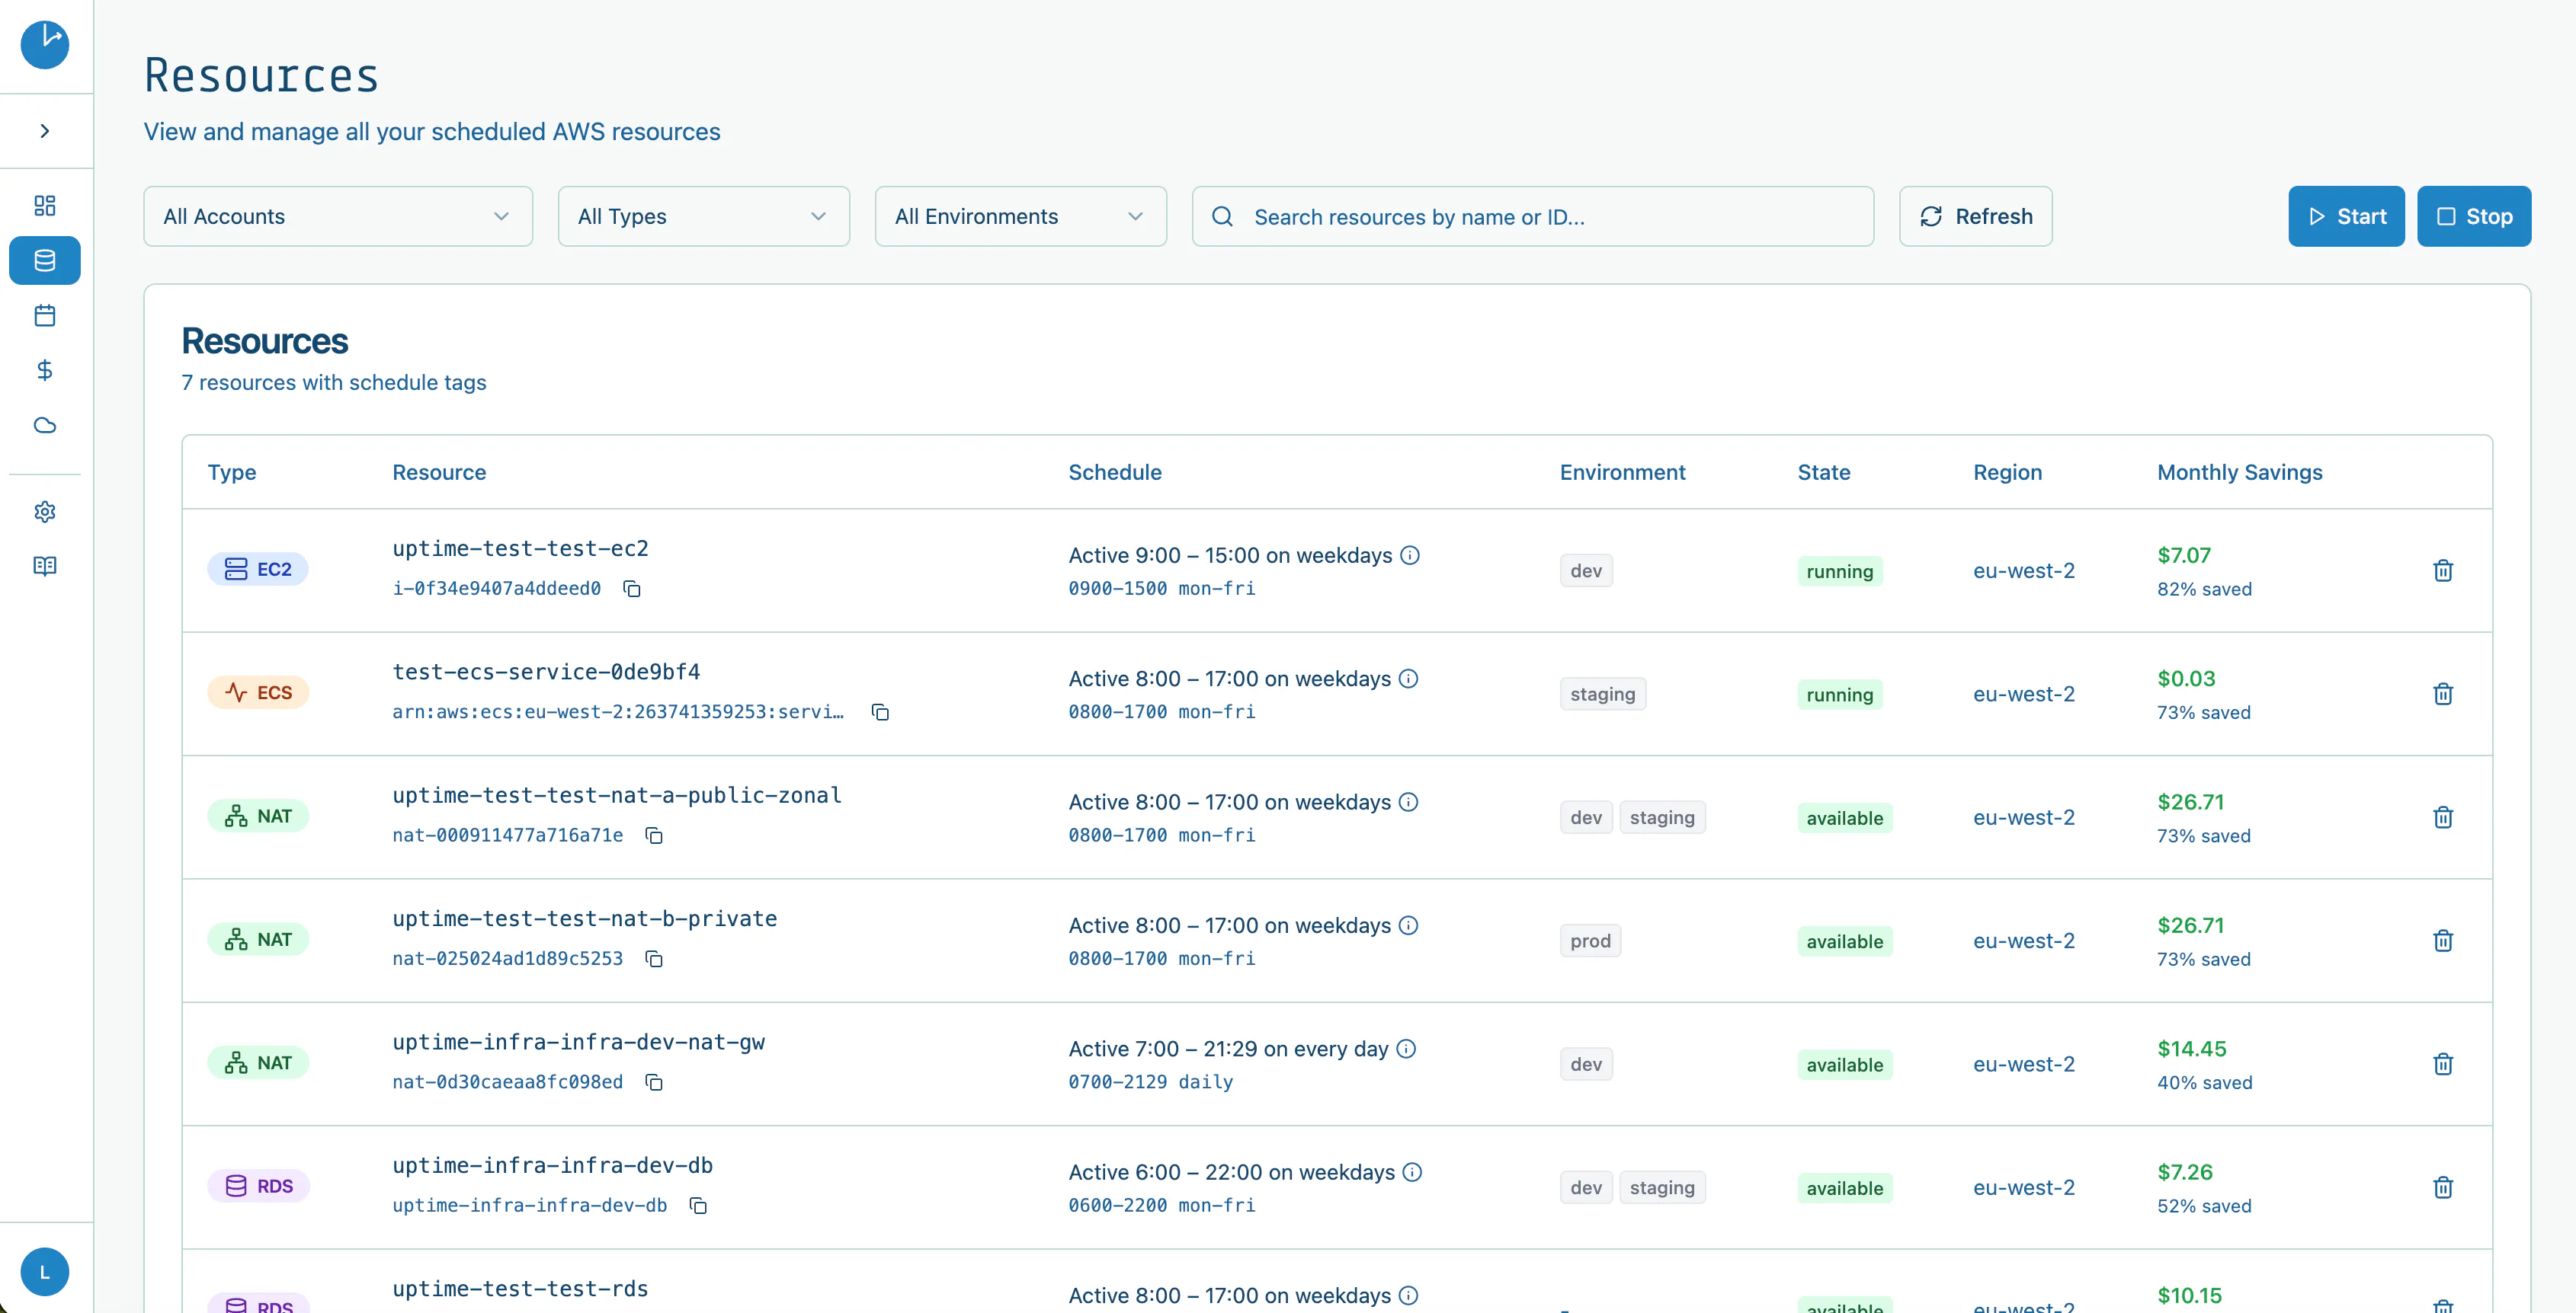Open the settings gear icon in sidebar
The width and height of the screenshot is (2576, 1313).
tap(45, 512)
